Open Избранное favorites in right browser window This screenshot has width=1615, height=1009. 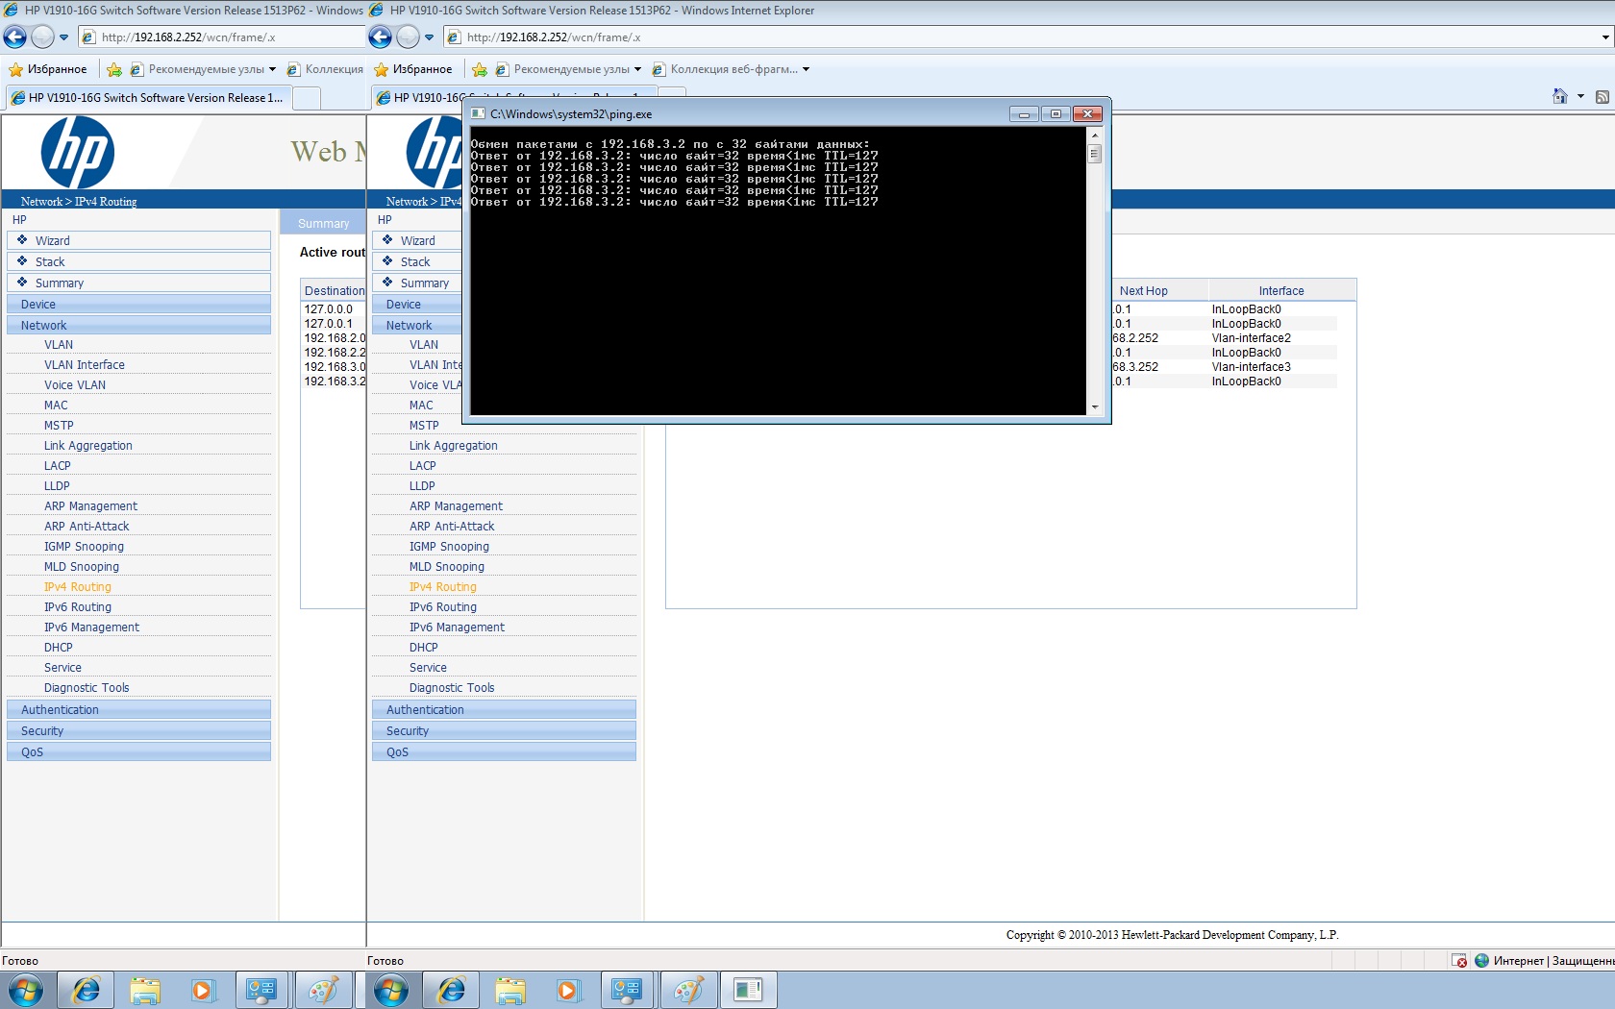click(413, 69)
